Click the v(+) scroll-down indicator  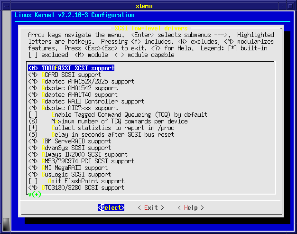click(34, 194)
